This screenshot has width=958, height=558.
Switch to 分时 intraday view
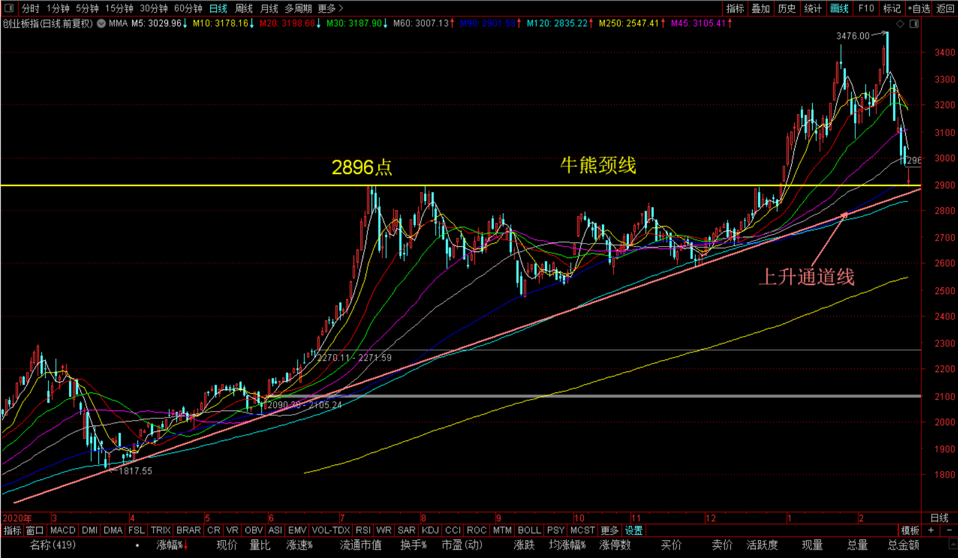31,8
